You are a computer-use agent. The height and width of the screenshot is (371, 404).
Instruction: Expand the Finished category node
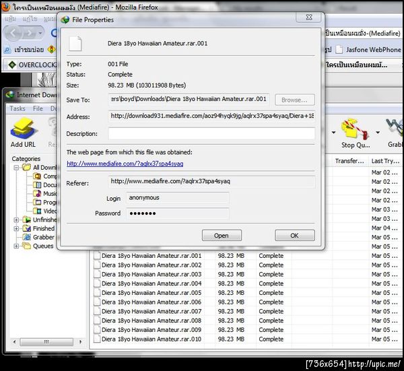16,229
